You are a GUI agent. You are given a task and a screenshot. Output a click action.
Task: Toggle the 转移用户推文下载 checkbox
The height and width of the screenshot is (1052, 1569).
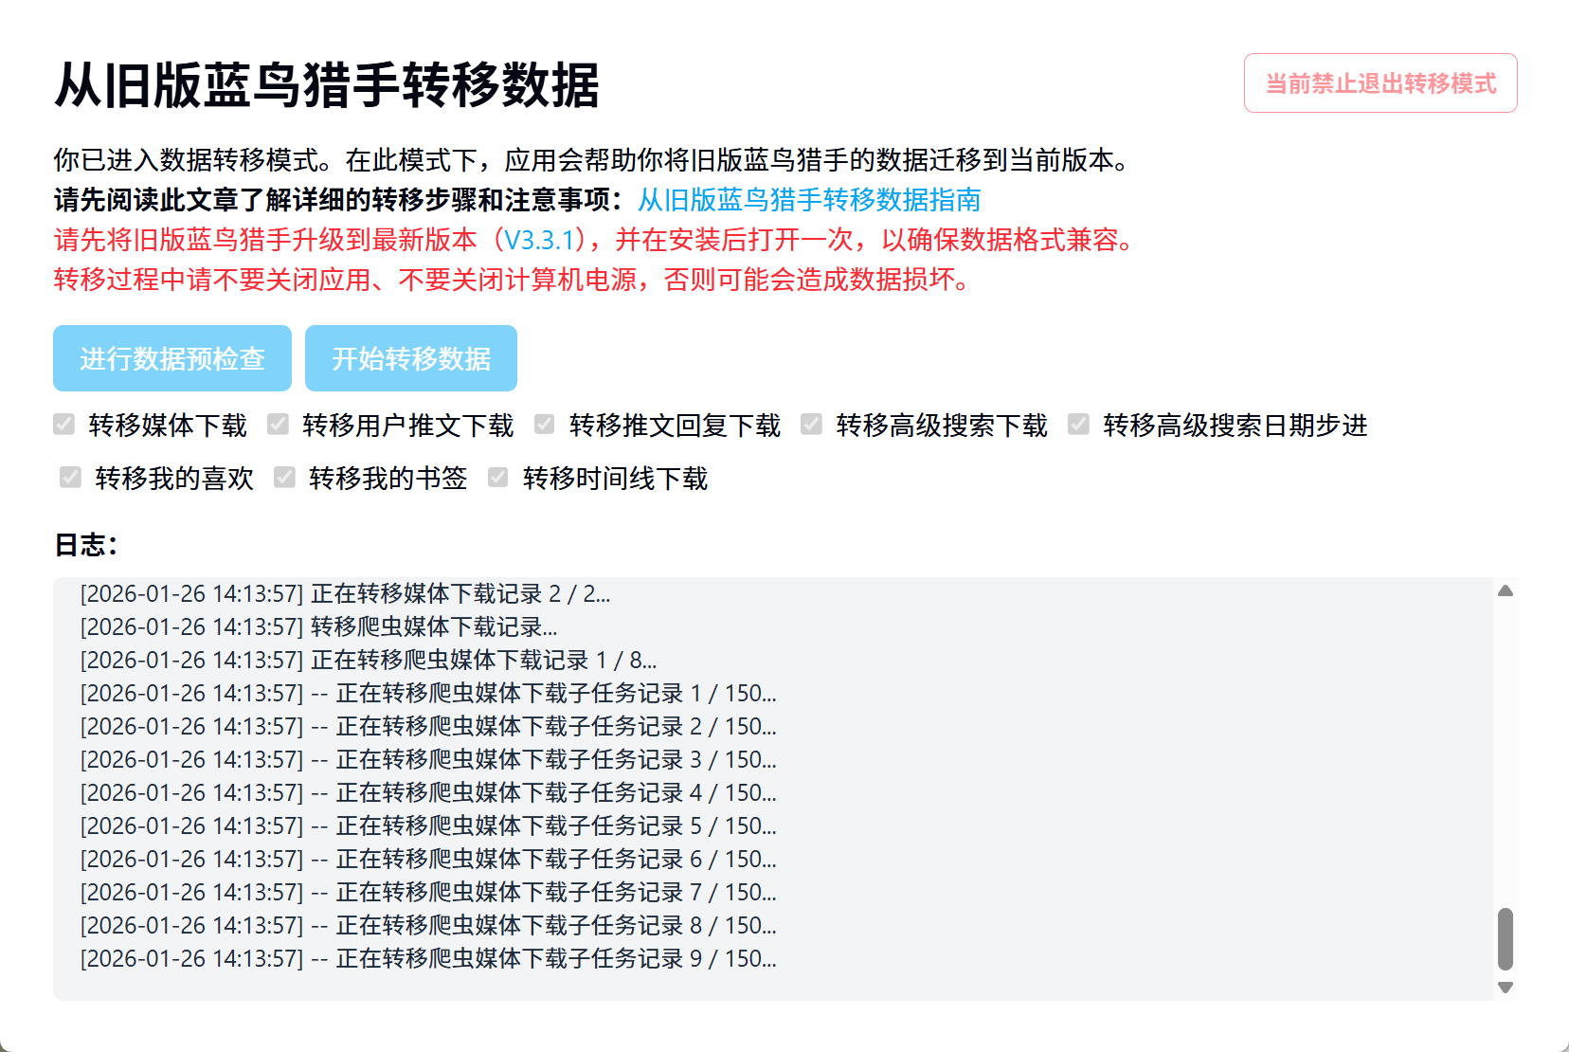(278, 425)
